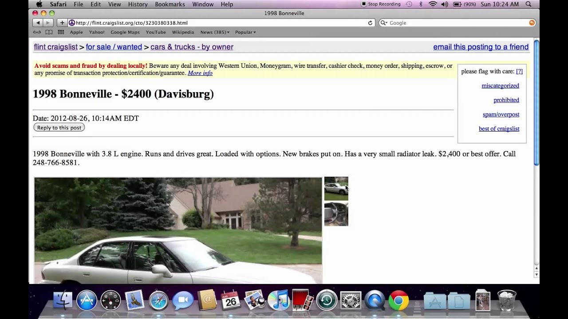The height and width of the screenshot is (319, 568).
Task: Launch iTunes from the Dock
Action: click(278, 301)
